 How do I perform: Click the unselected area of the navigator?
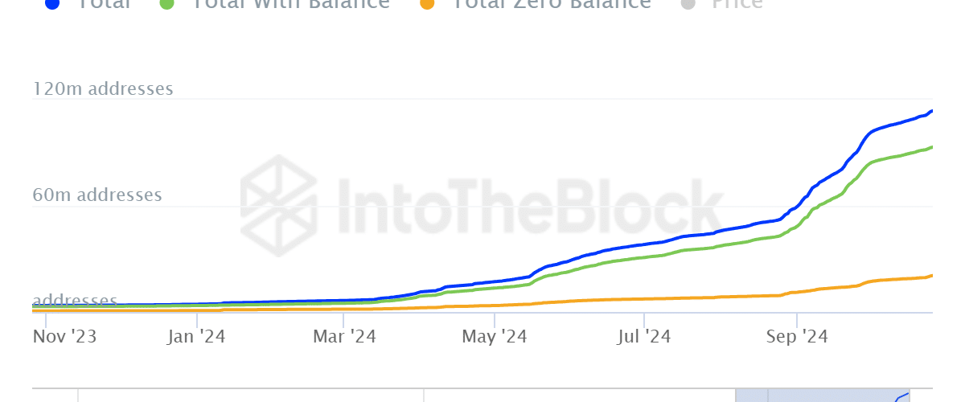tap(402, 395)
